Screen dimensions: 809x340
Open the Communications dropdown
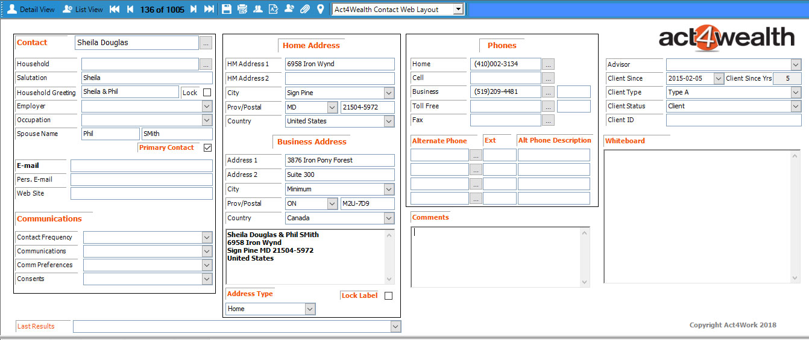207,251
